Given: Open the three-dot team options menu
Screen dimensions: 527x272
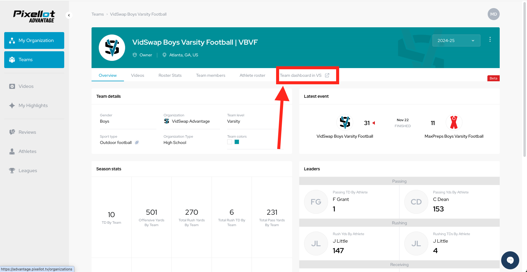Looking at the screenshot, I should [x=490, y=39].
